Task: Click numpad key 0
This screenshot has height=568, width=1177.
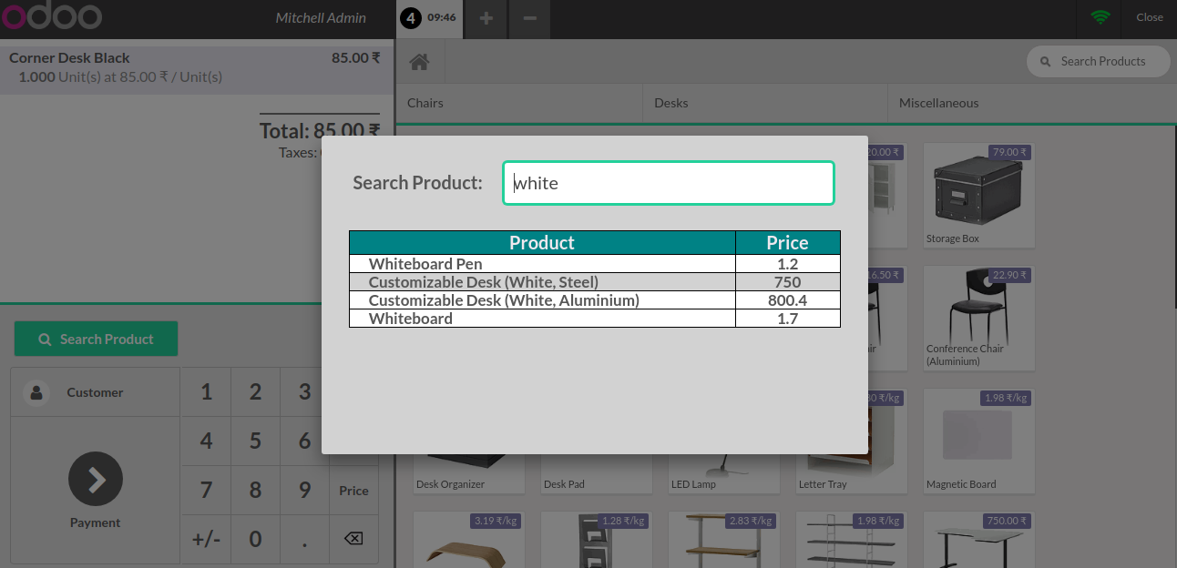Action: click(x=256, y=539)
